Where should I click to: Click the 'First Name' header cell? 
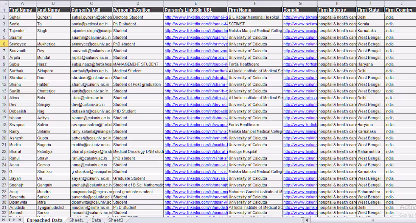[x=22, y=10]
